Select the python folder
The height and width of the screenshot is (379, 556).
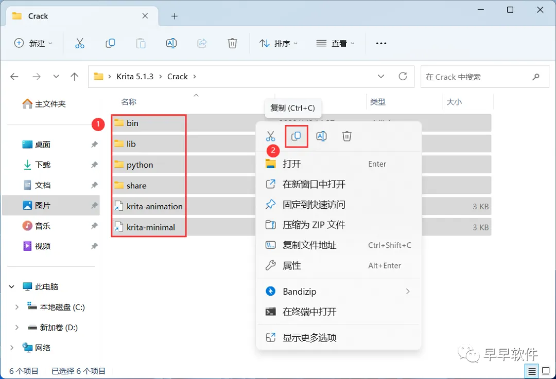[x=140, y=165]
